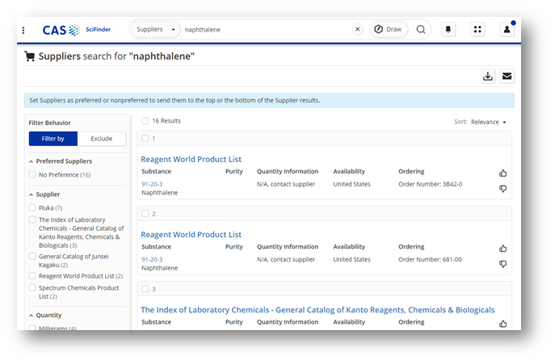Viewport: 555px width, 364px height.
Task: Download supplier results
Action: pos(488,76)
